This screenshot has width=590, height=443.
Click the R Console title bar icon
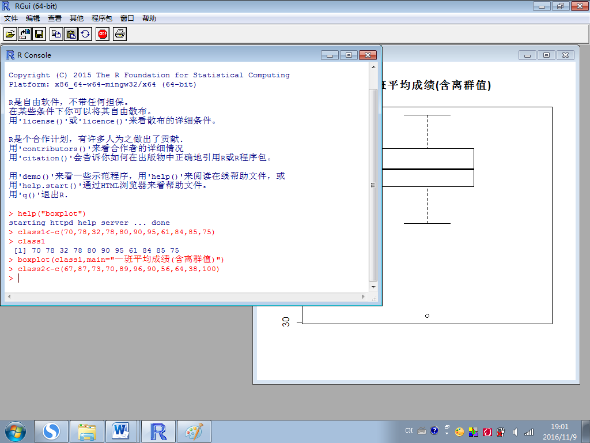pos(10,55)
